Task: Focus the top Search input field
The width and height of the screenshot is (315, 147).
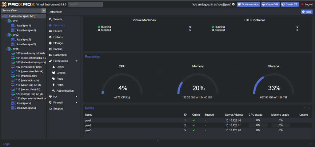Action: 86,4
